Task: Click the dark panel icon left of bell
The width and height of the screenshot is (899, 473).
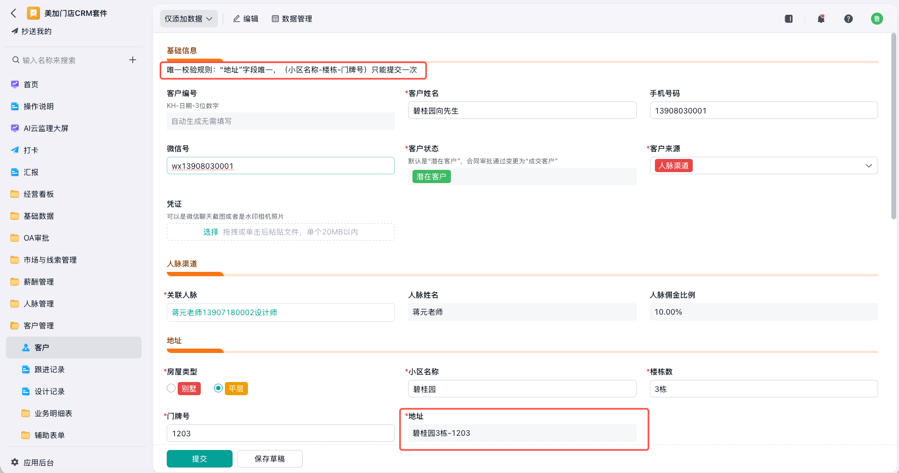Action: click(789, 19)
